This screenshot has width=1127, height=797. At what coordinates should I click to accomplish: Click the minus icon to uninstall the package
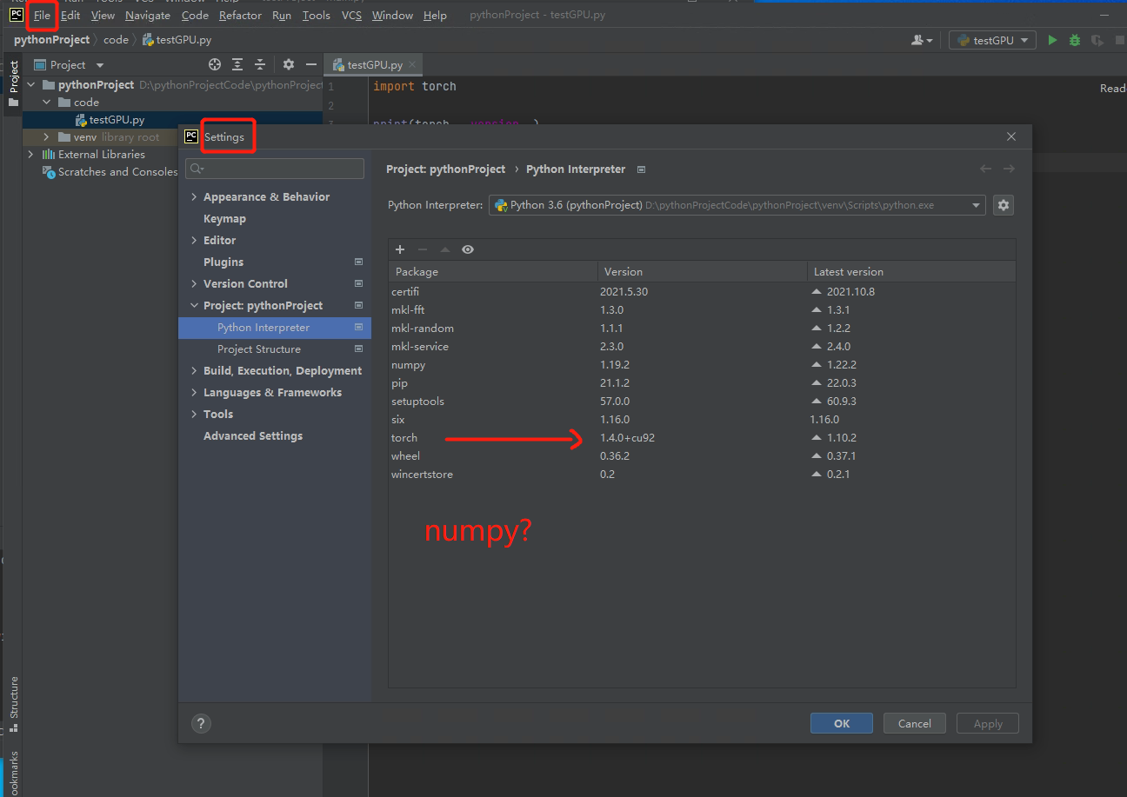pos(423,249)
